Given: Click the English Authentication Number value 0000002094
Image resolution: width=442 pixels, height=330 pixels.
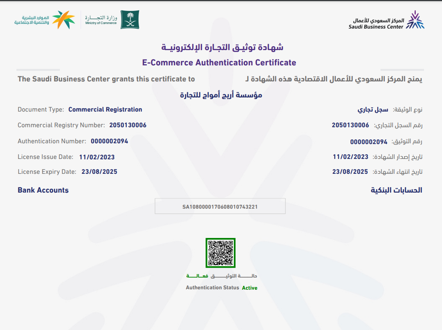Looking at the screenshot, I should [109, 141].
